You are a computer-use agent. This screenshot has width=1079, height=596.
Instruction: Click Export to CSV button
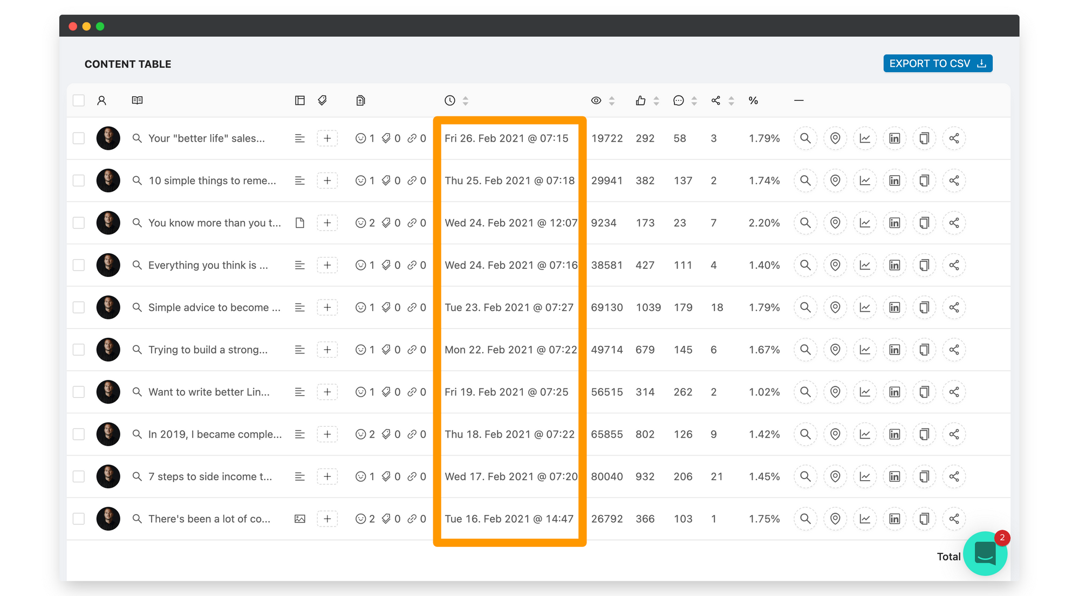click(x=937, y=64)
